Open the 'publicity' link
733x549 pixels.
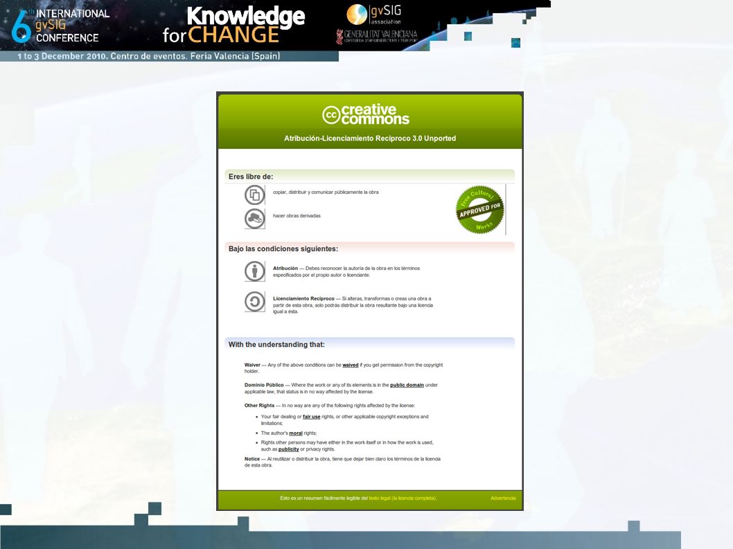(288, 449)
